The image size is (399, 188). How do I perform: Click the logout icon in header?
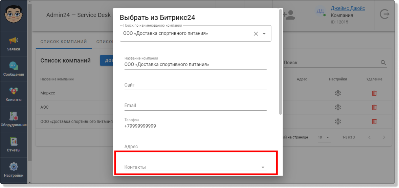[x=384, y=14]
